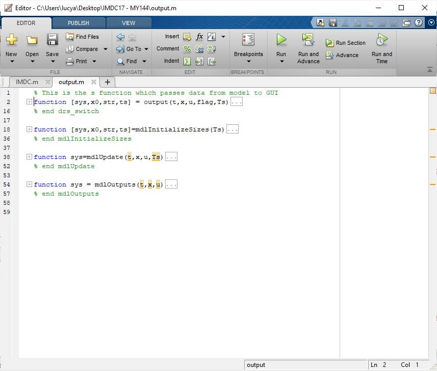Expand folded mdlOutputs function
This screenshot has width=437, height=371.
click(29, 184)
